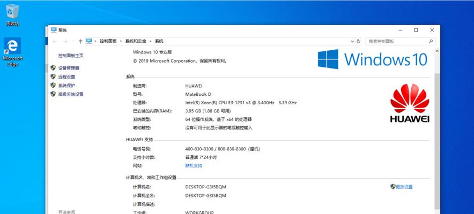474x214 pixels.
Task: Open 系统保护 link
Action: pyautogui.click(x=66, y=86)
